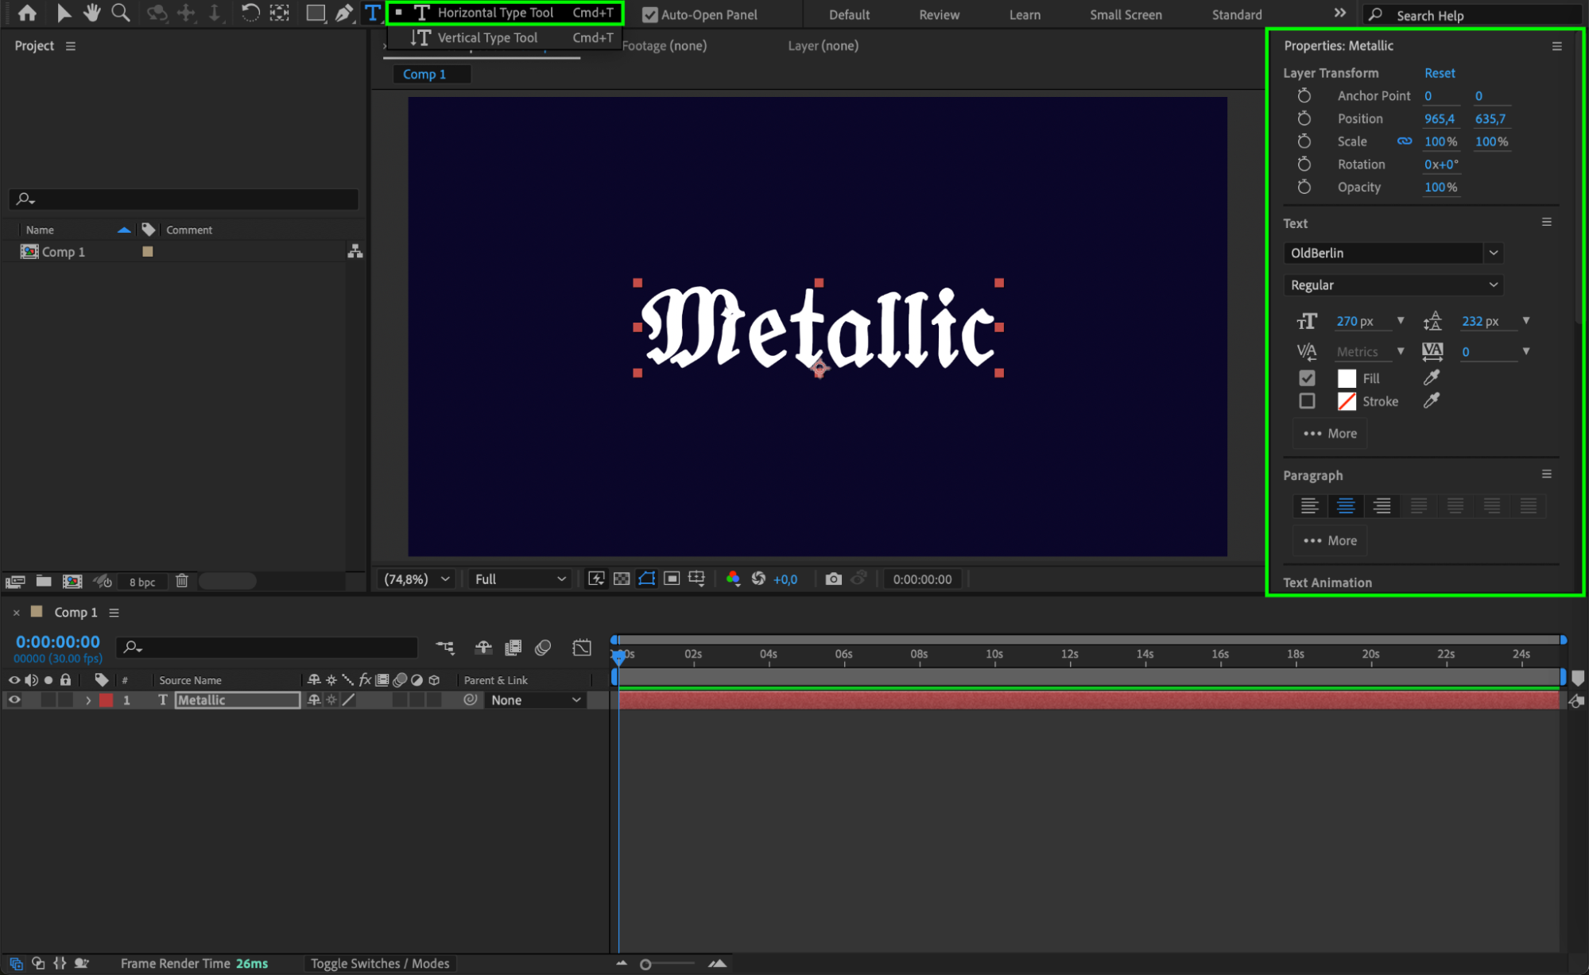The width and height of the screenshot is (1589, 975).
Task: Open the white Fill color swatch
Action: (1347, 378)
